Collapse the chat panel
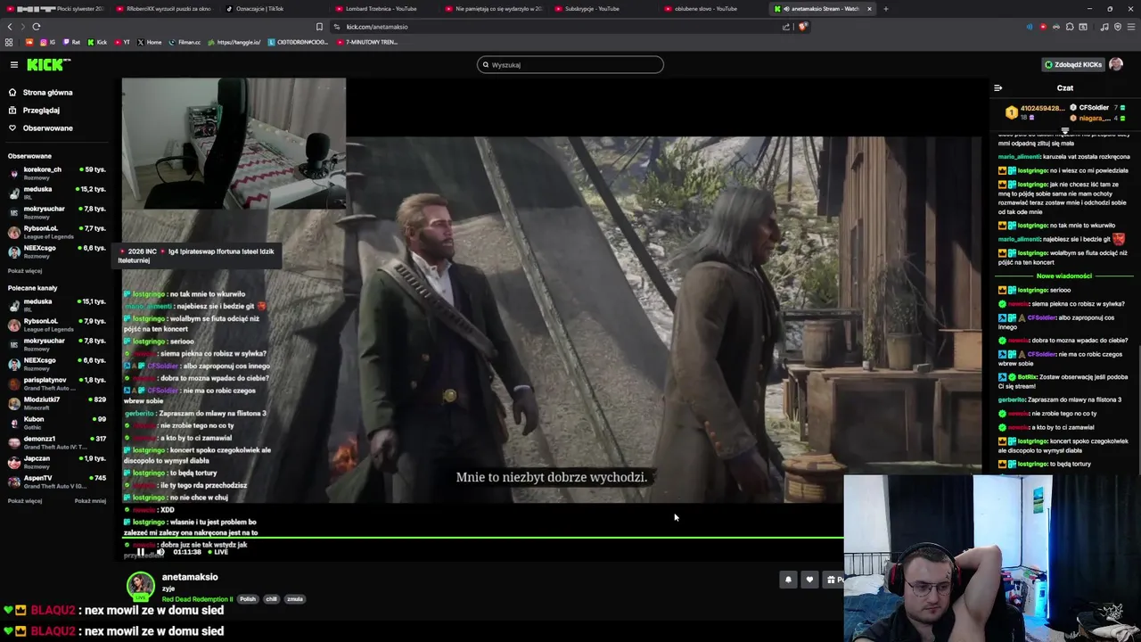Viewport: 1141px width, 642px height. [x=997, y=88]
